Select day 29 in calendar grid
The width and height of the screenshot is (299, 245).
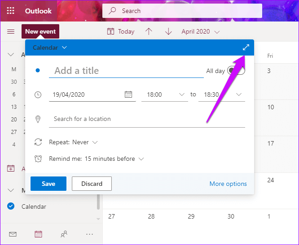coord(191,216)
